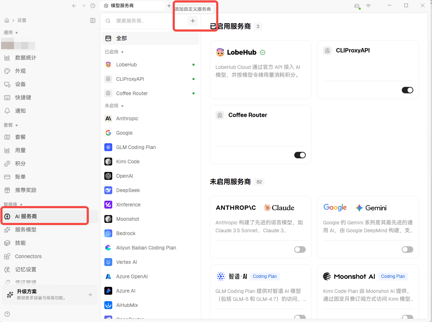Image resolution: width=432 pixels, height=322 pixels.
Task: Collapse the 套餐 section header
Action: pos(11,125)
